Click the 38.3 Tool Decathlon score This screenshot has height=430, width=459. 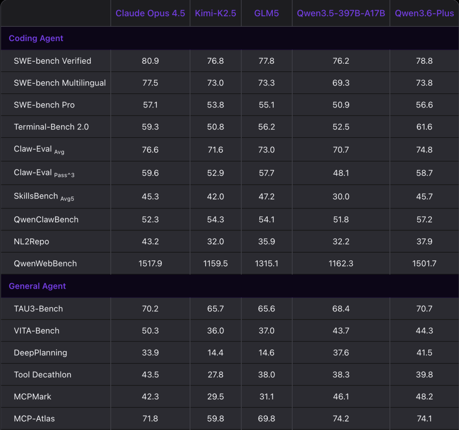[341, 375]
